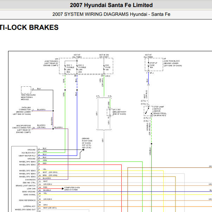Click the 'BRAKE LIGHT SWITCH' pin label
This screenshot has width=212, height=212.
(26, 186)
